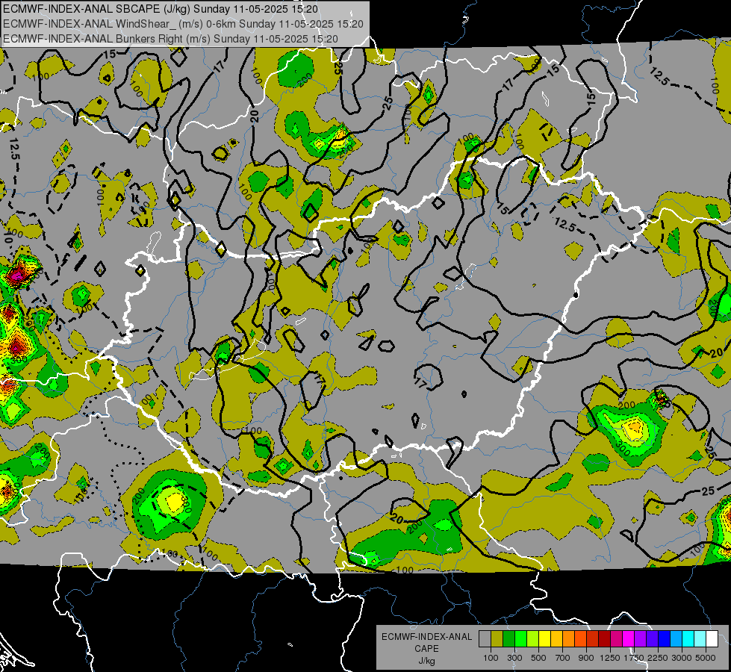Click the 100 tick label under the legend bar
The width and height of the screenshot is (731, 672).
click(491, 658)
